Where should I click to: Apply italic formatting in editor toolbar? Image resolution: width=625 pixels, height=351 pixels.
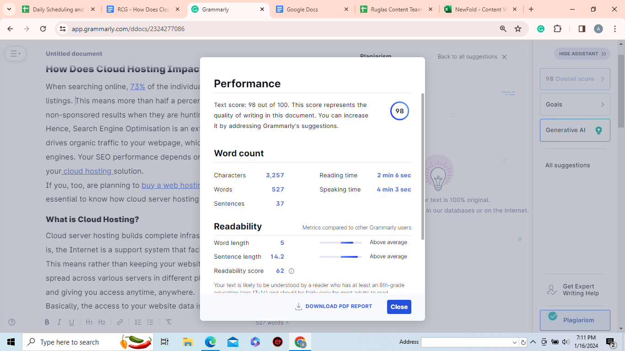[59, 322]
